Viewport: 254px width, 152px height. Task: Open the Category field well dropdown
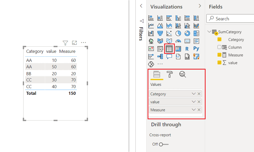point(194,94)
